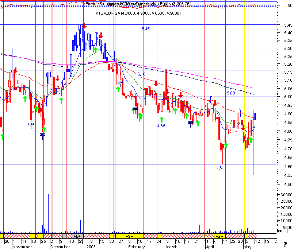Click the 5,45 resistance line label
The image size is (294, 249).
(146, 29)
